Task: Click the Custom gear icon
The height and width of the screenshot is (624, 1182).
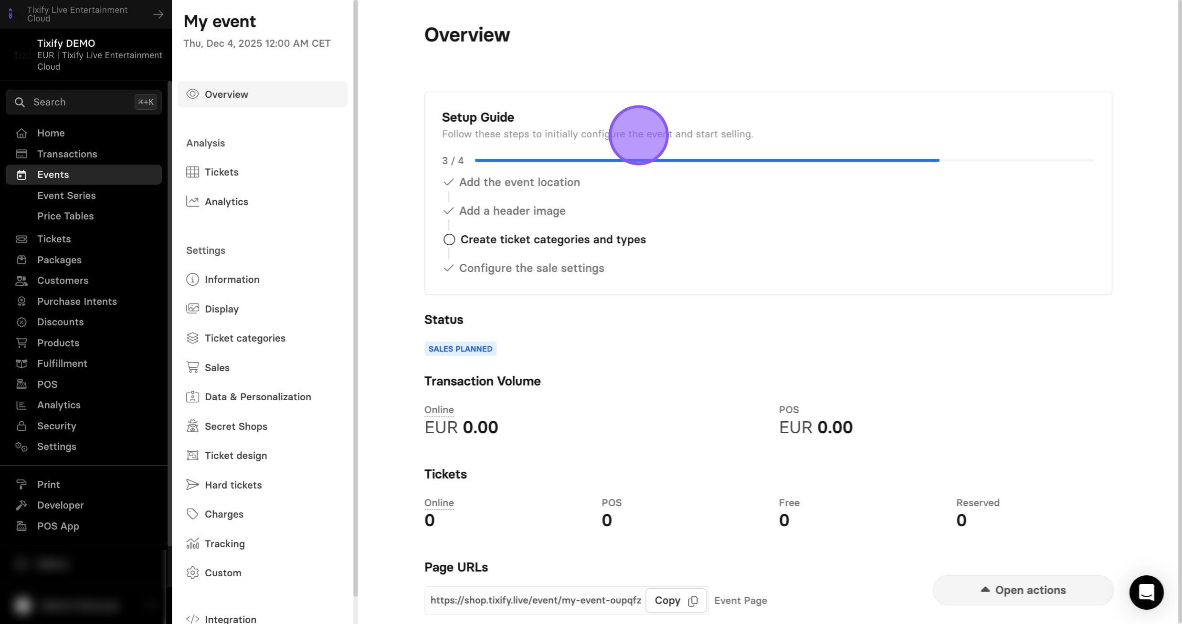Action: coord(192,573)
